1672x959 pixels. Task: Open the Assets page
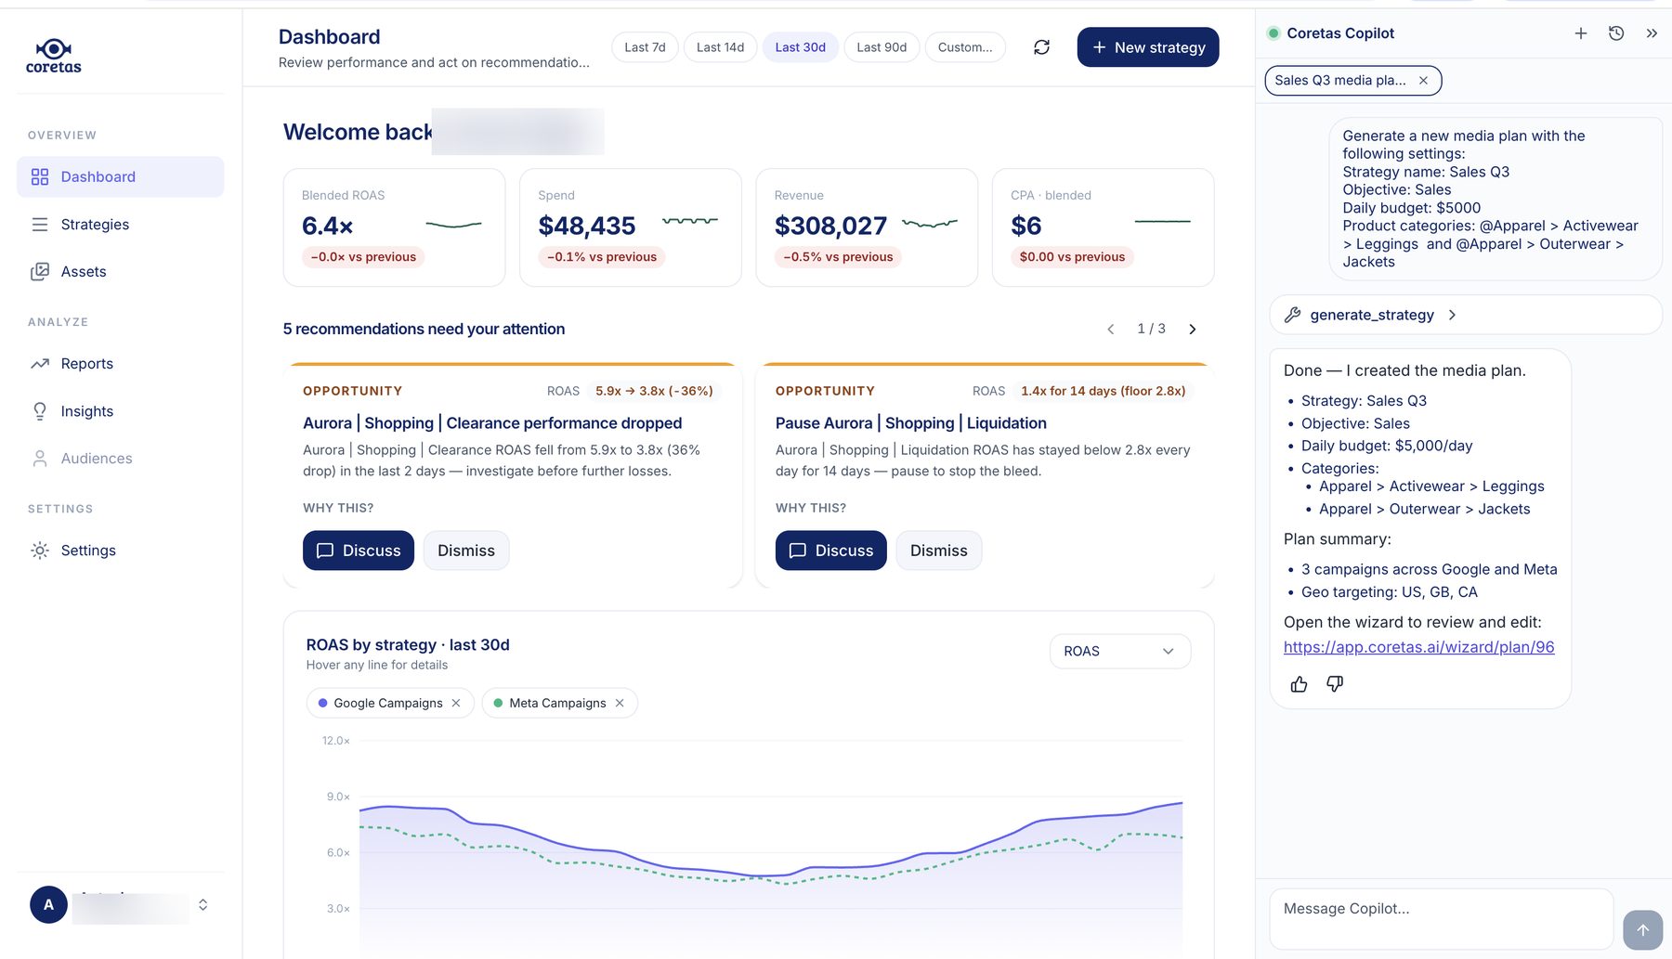(x=121, y=271)
